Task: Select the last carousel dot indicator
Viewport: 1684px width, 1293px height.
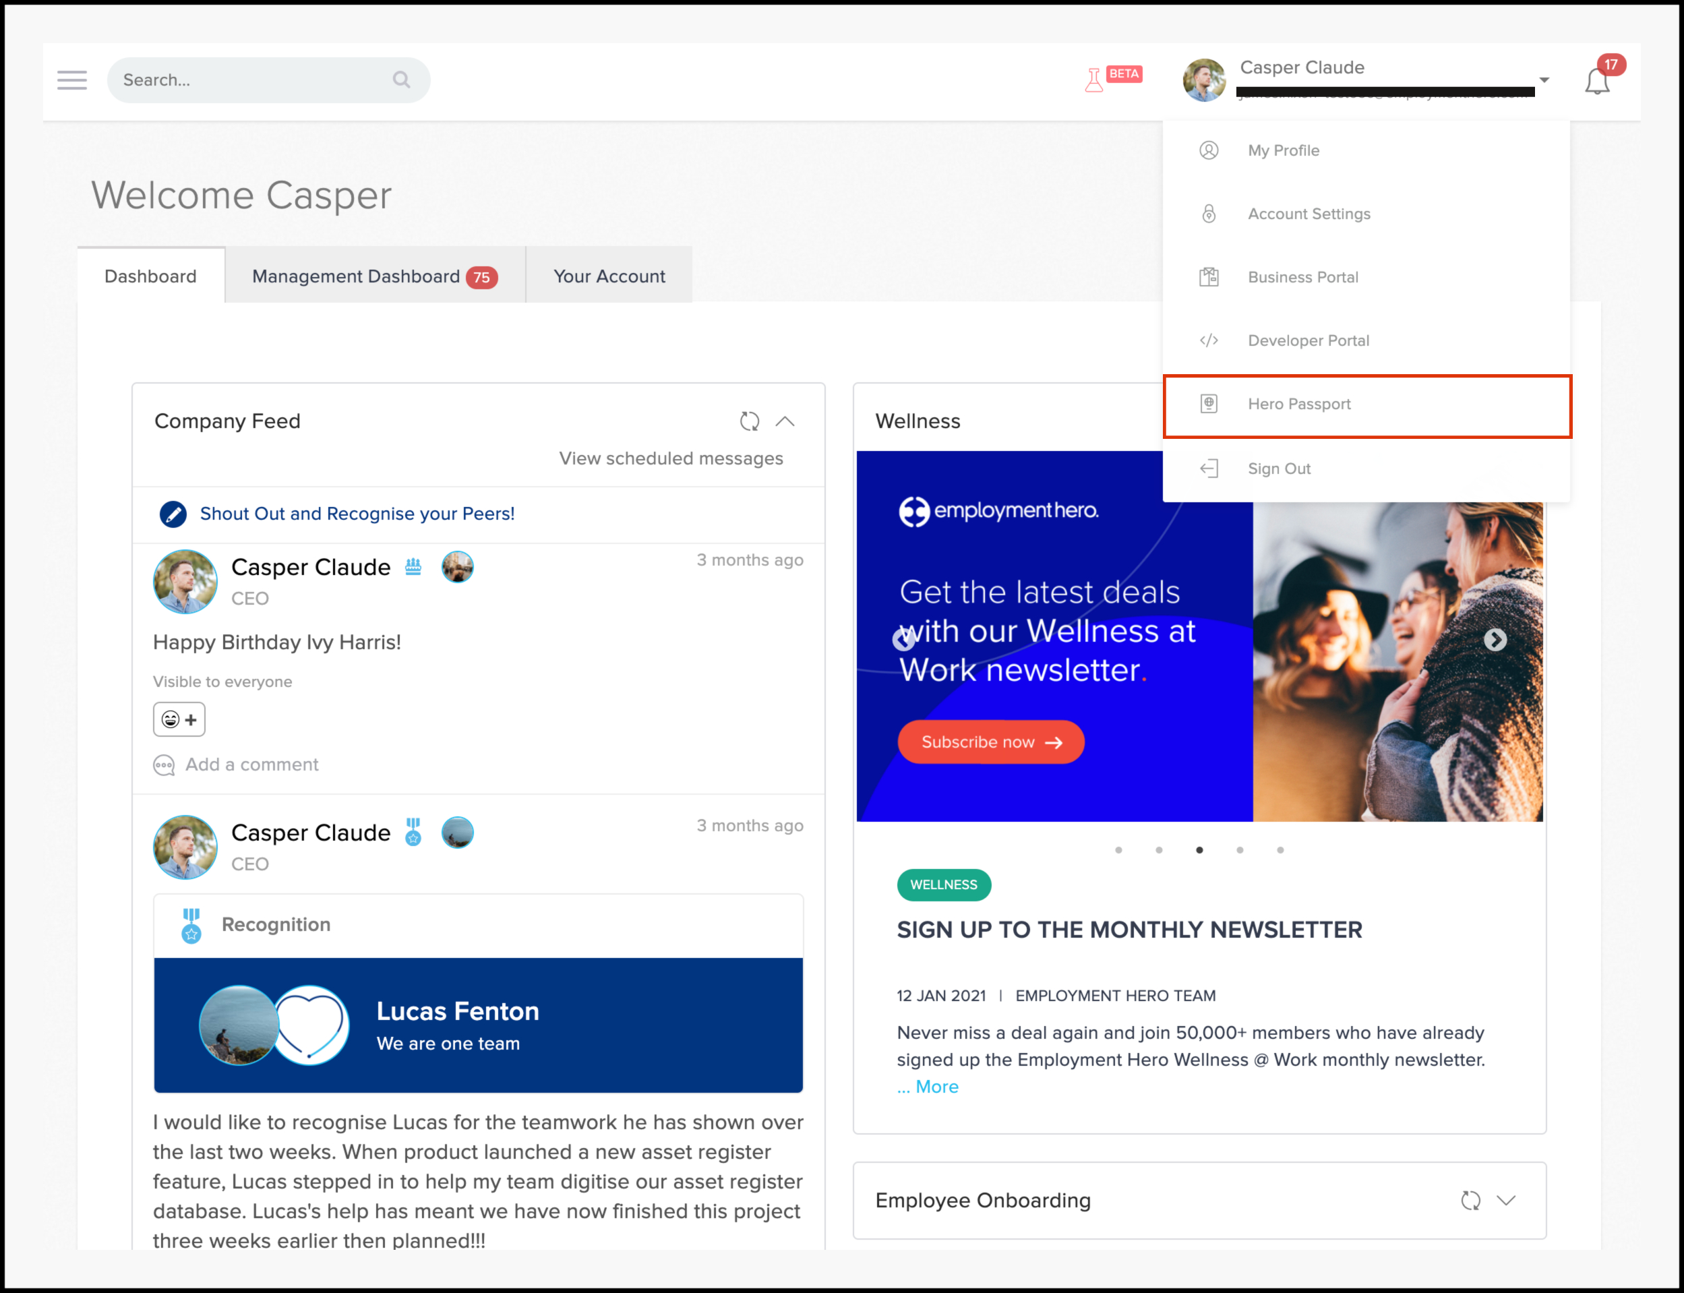Action: click(x=1280, y=851)
